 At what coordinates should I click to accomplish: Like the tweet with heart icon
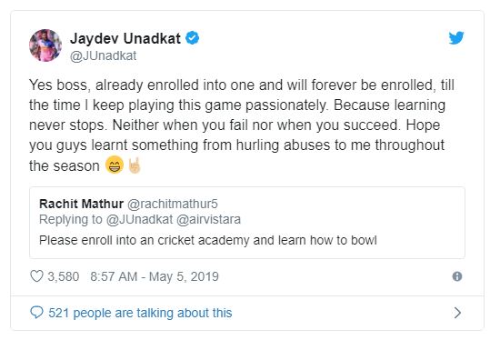coord(36,276)
